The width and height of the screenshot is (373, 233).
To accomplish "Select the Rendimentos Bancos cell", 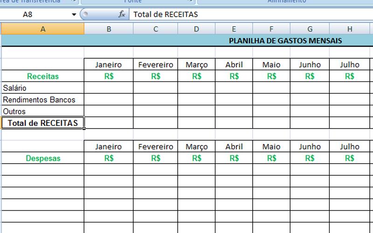I will 43,99.
